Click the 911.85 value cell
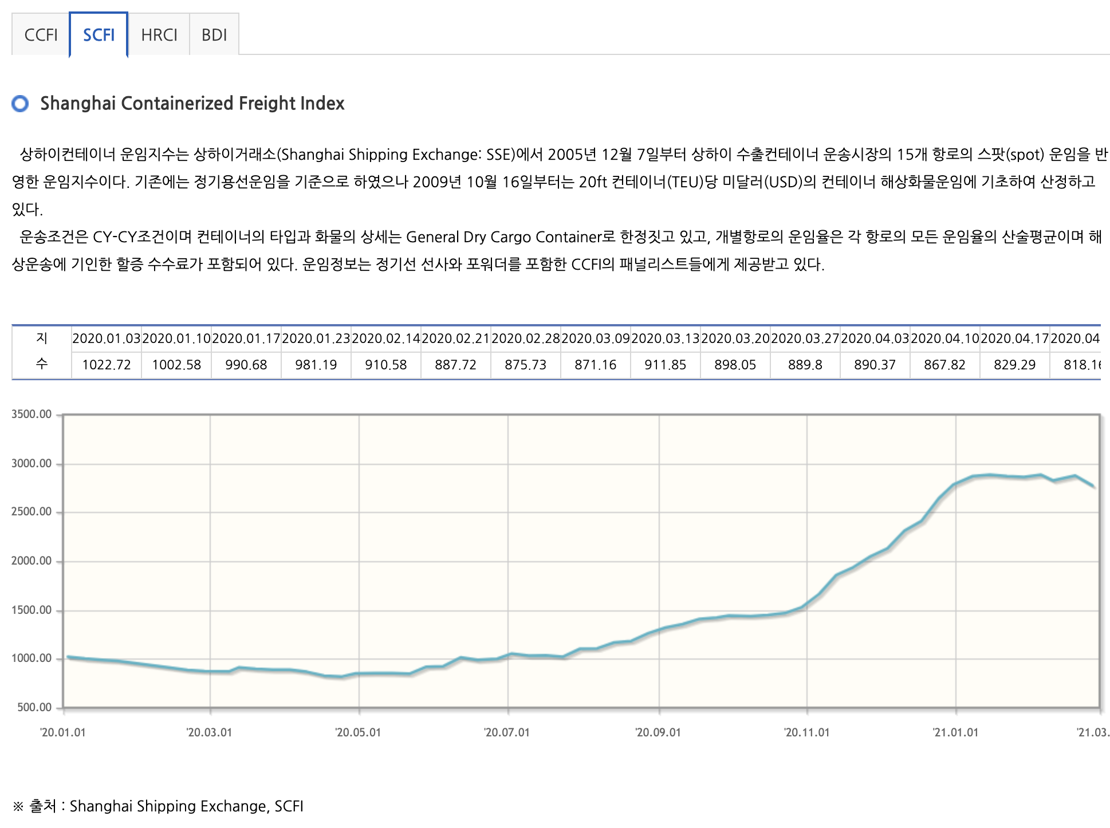This screenshot has width=1110, height=828. [666, 365]
